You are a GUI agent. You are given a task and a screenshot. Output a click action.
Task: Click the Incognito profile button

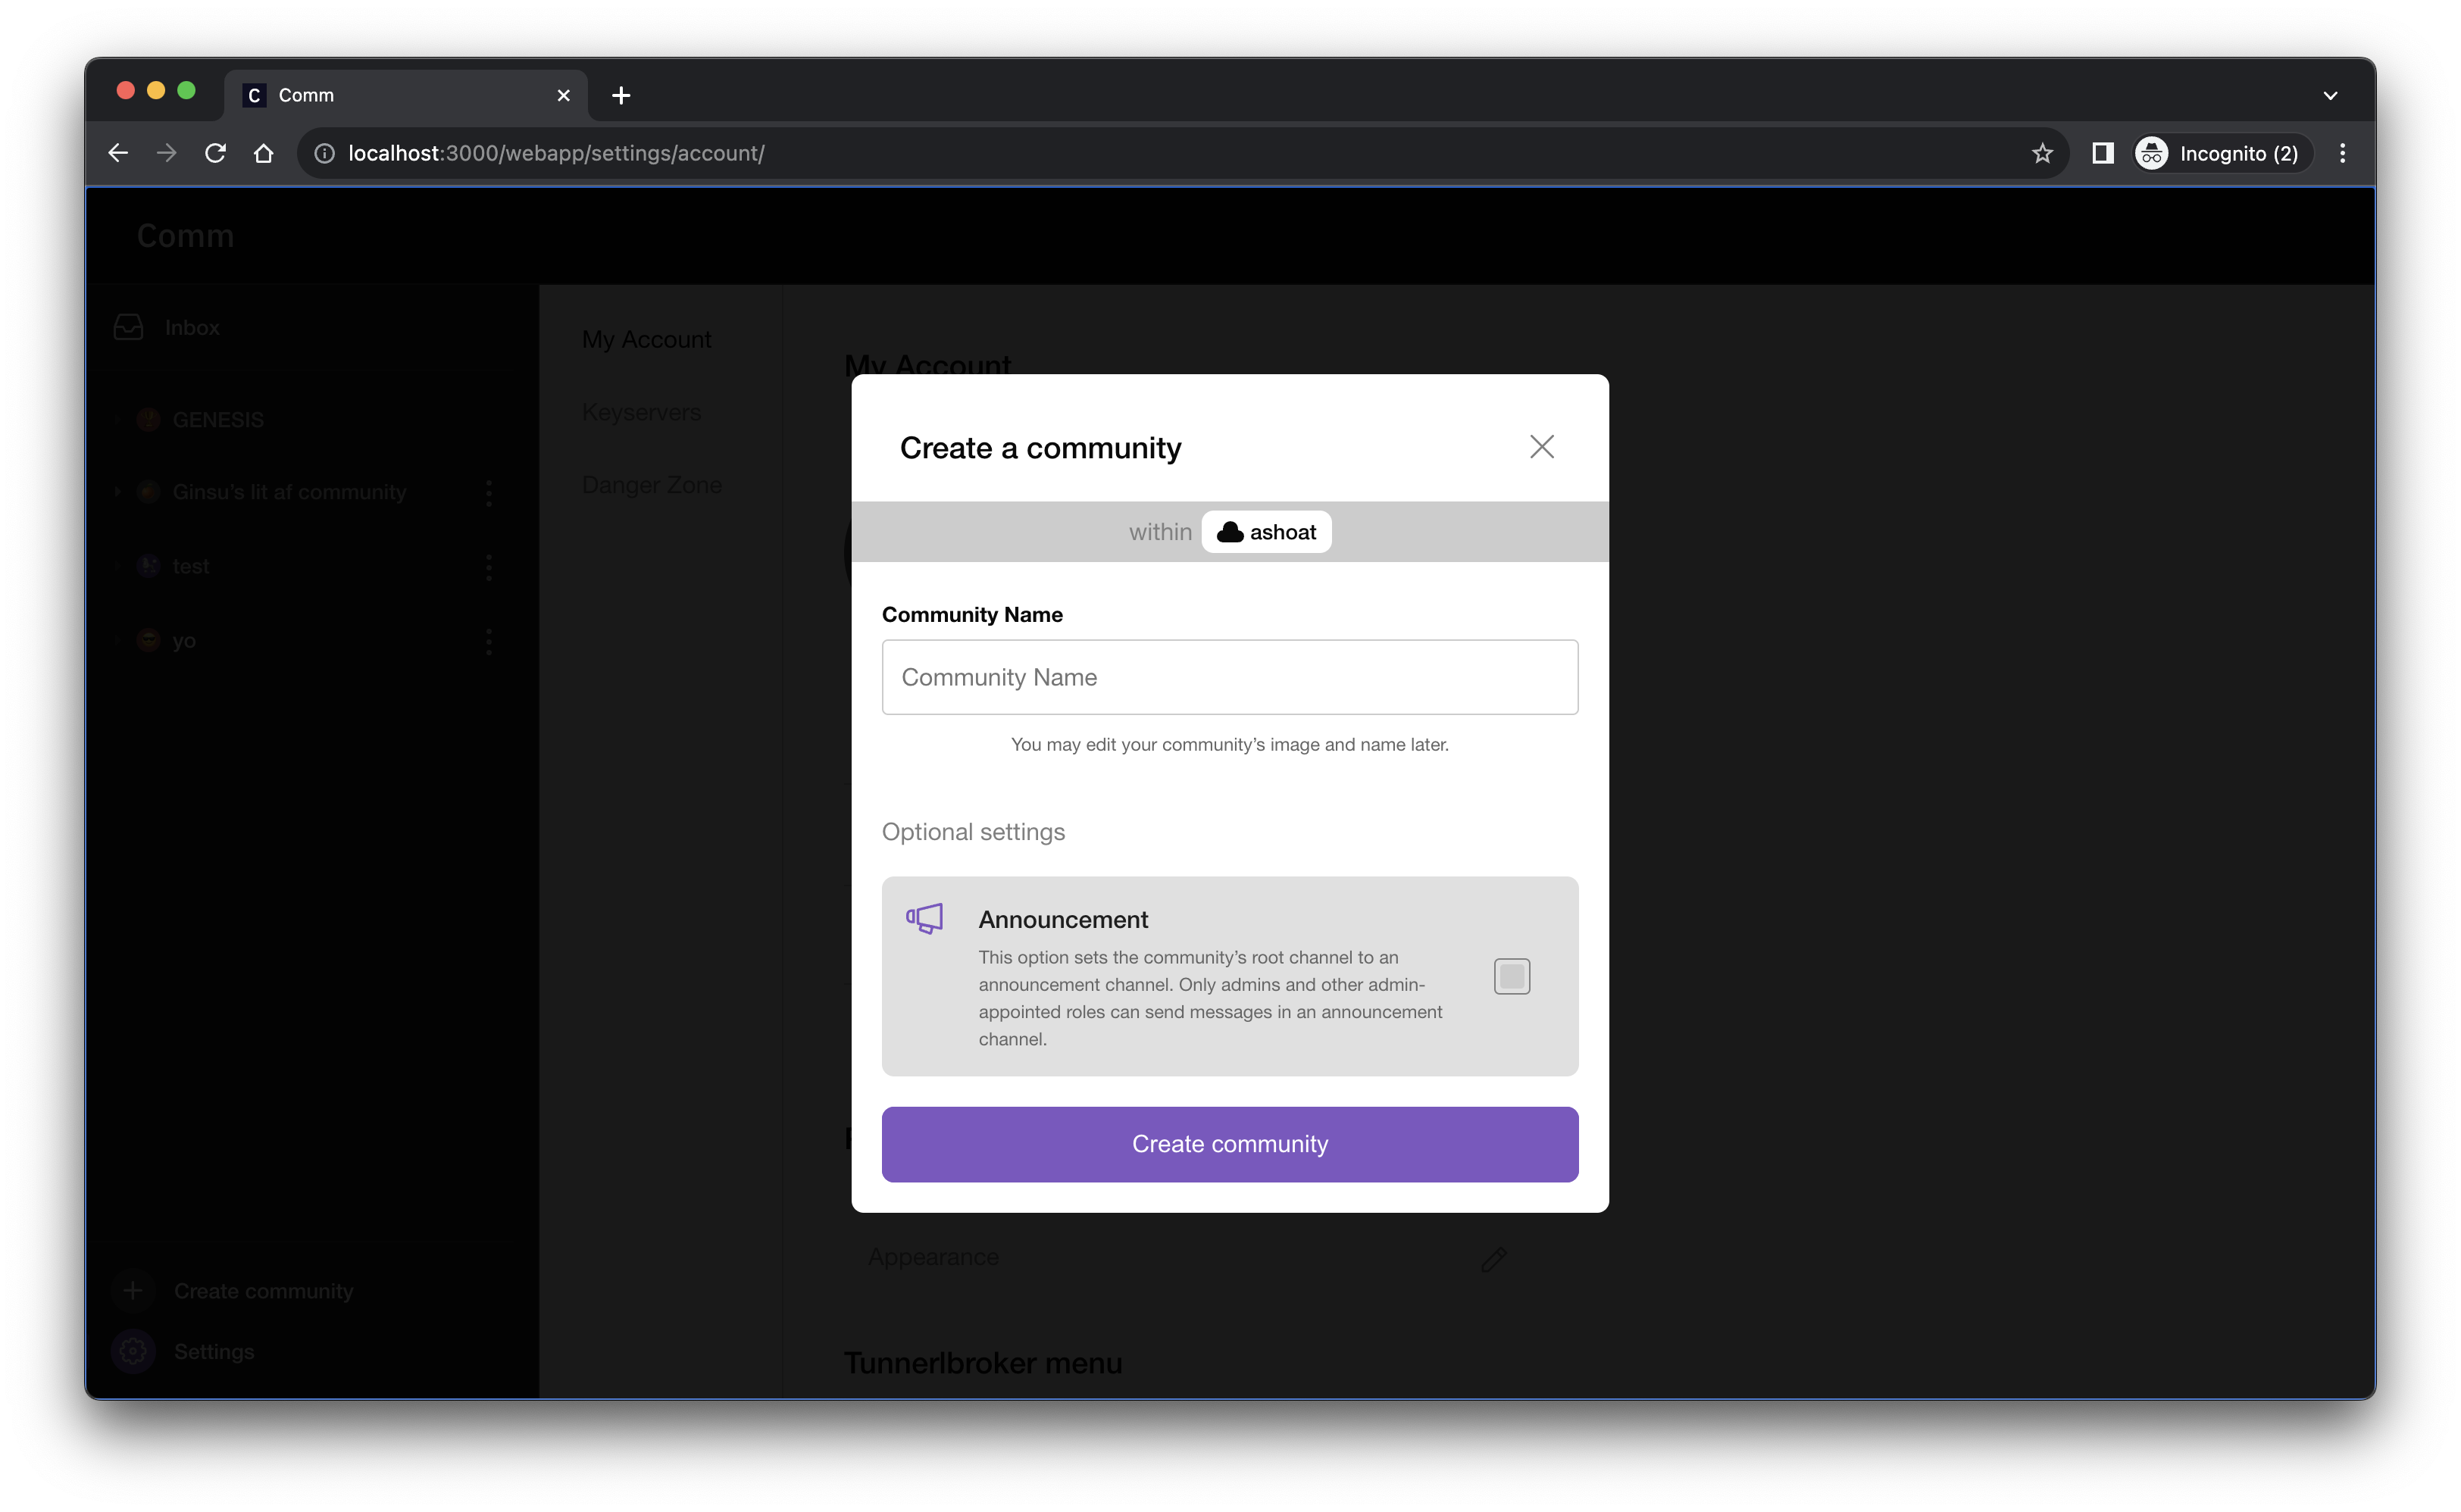coord(2221,153)
